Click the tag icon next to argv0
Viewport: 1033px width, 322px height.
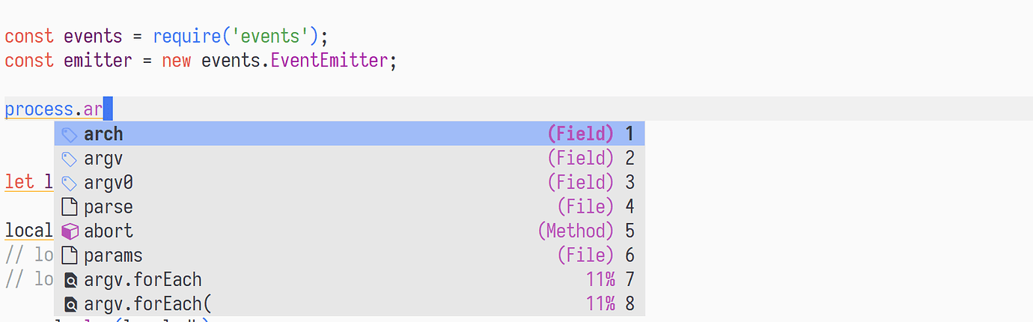click(70, 183)
